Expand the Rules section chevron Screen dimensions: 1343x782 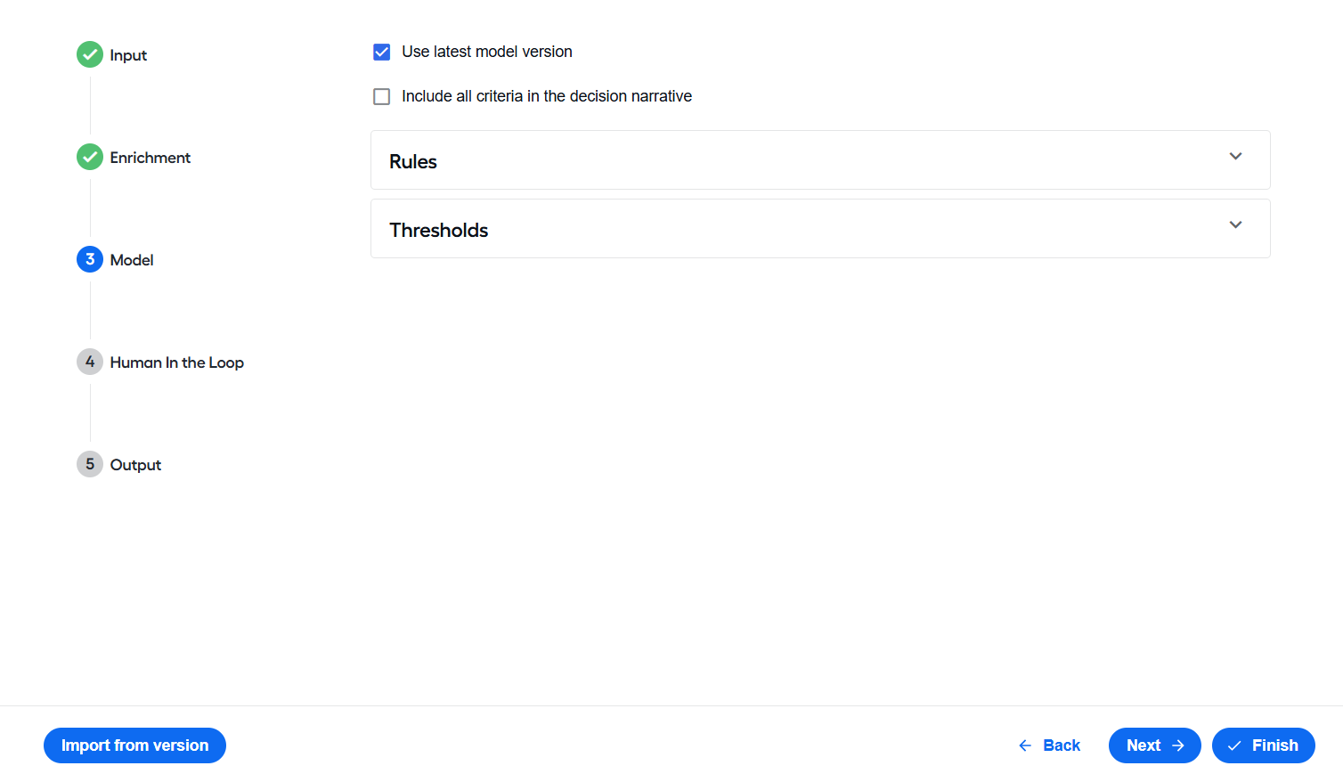click(1235, 156)
